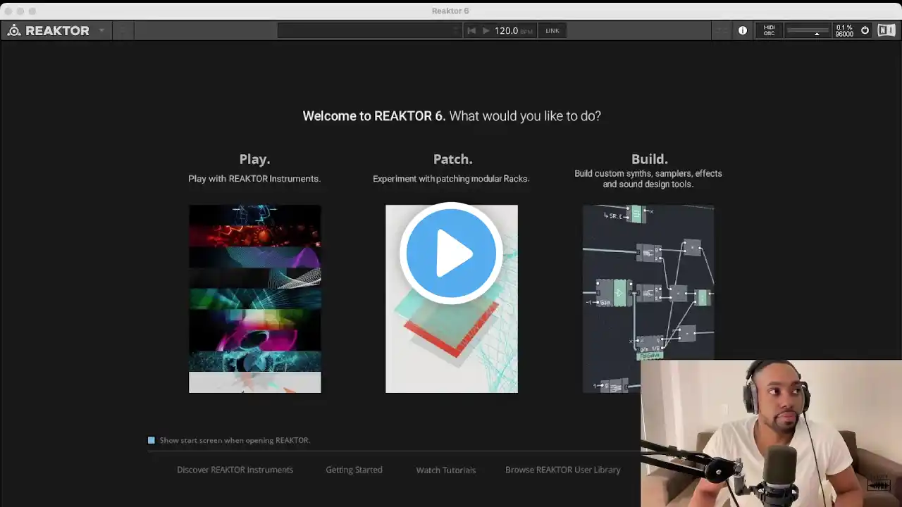Click the Play heading
Image resolution: width=902 pixels, height=507 pixels.
click(x=254, y=159)
